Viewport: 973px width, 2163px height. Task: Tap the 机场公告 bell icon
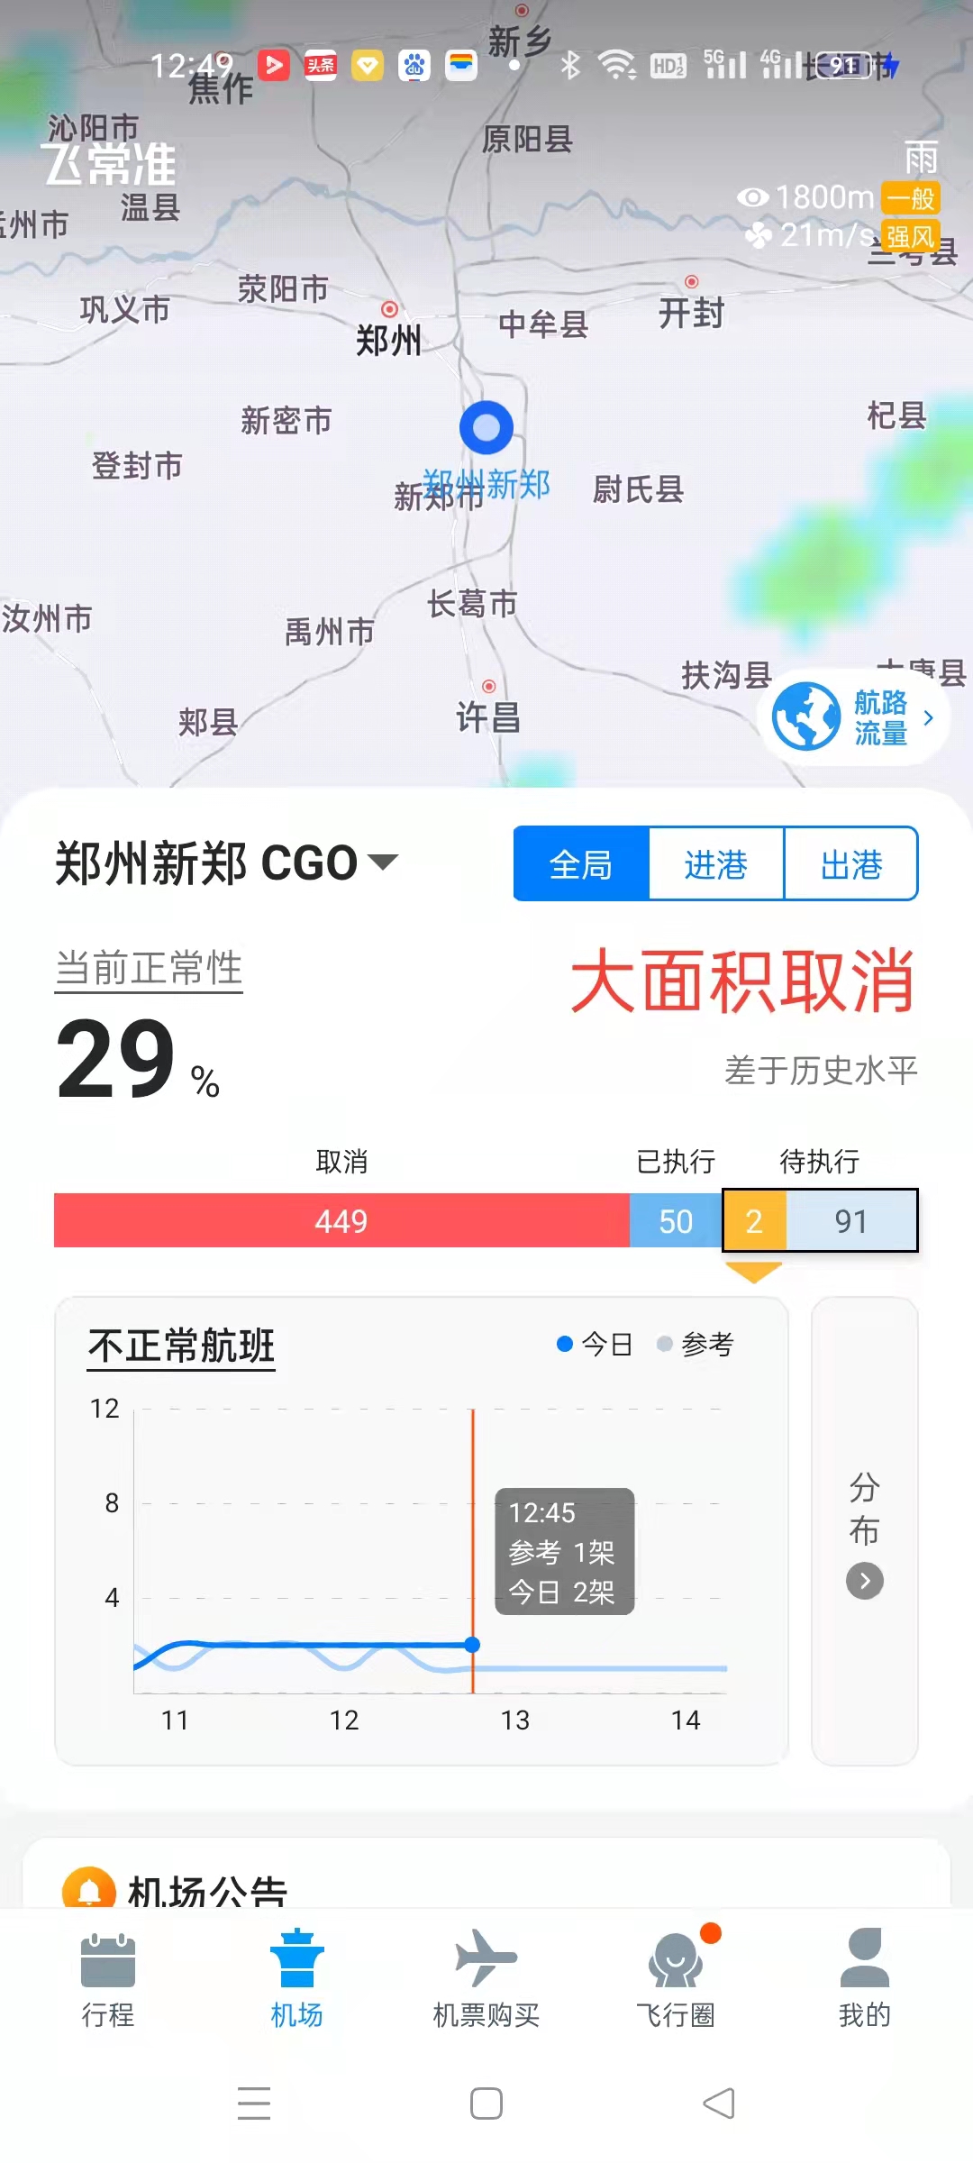click(x=88, y=1889)
